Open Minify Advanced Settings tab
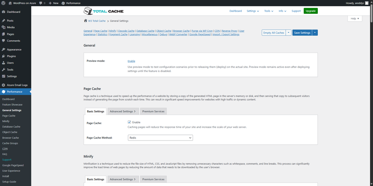 (x=122, y=179)
